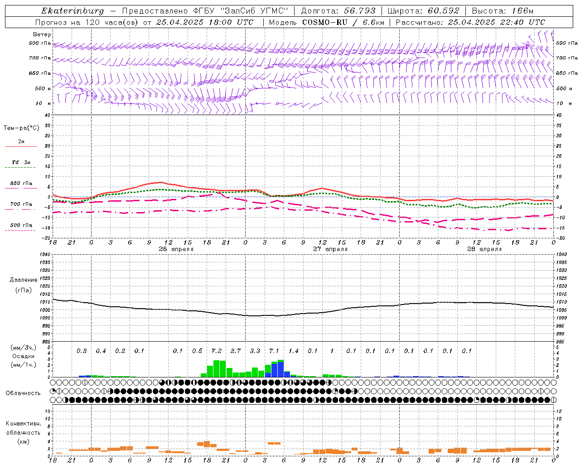Click the (мм/3ч.) units label
Screen dimensions: 580x464
[24, 348]
